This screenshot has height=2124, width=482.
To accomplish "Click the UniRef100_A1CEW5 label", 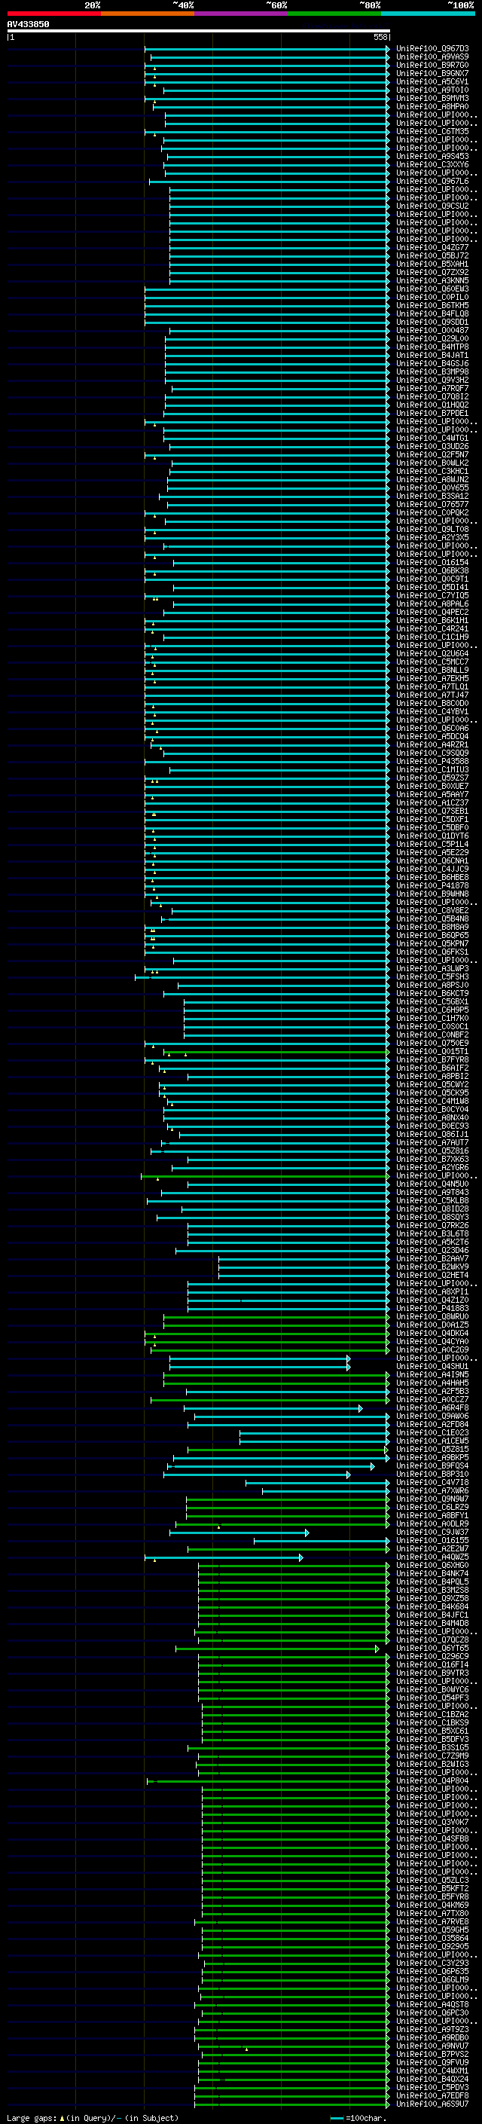I will pos(432,1441).
